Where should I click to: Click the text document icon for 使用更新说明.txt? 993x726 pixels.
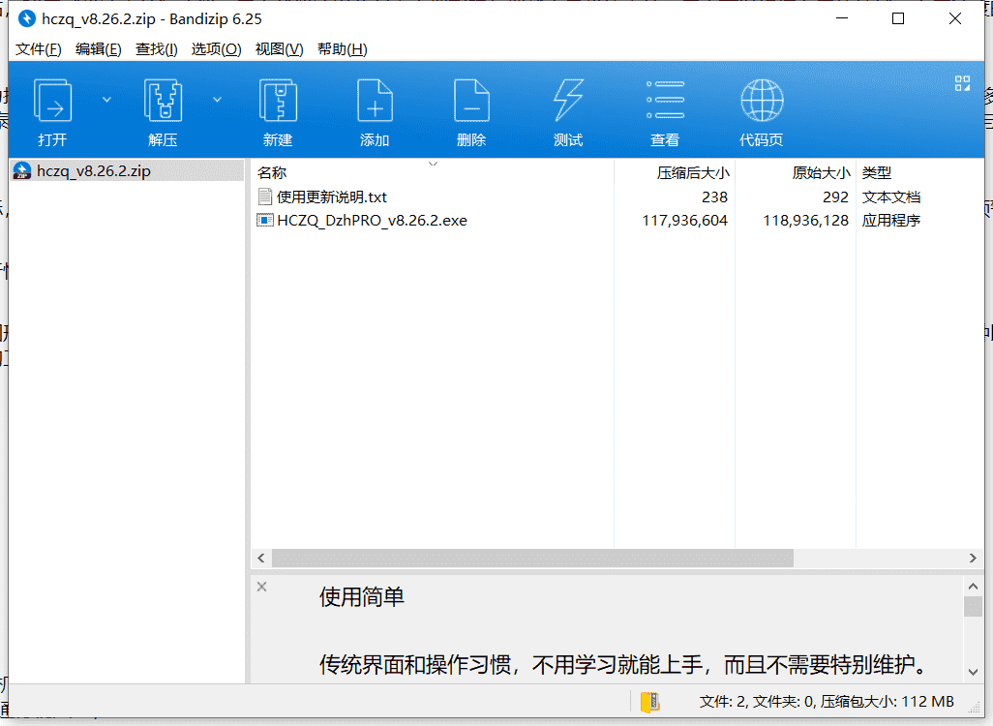265,197
